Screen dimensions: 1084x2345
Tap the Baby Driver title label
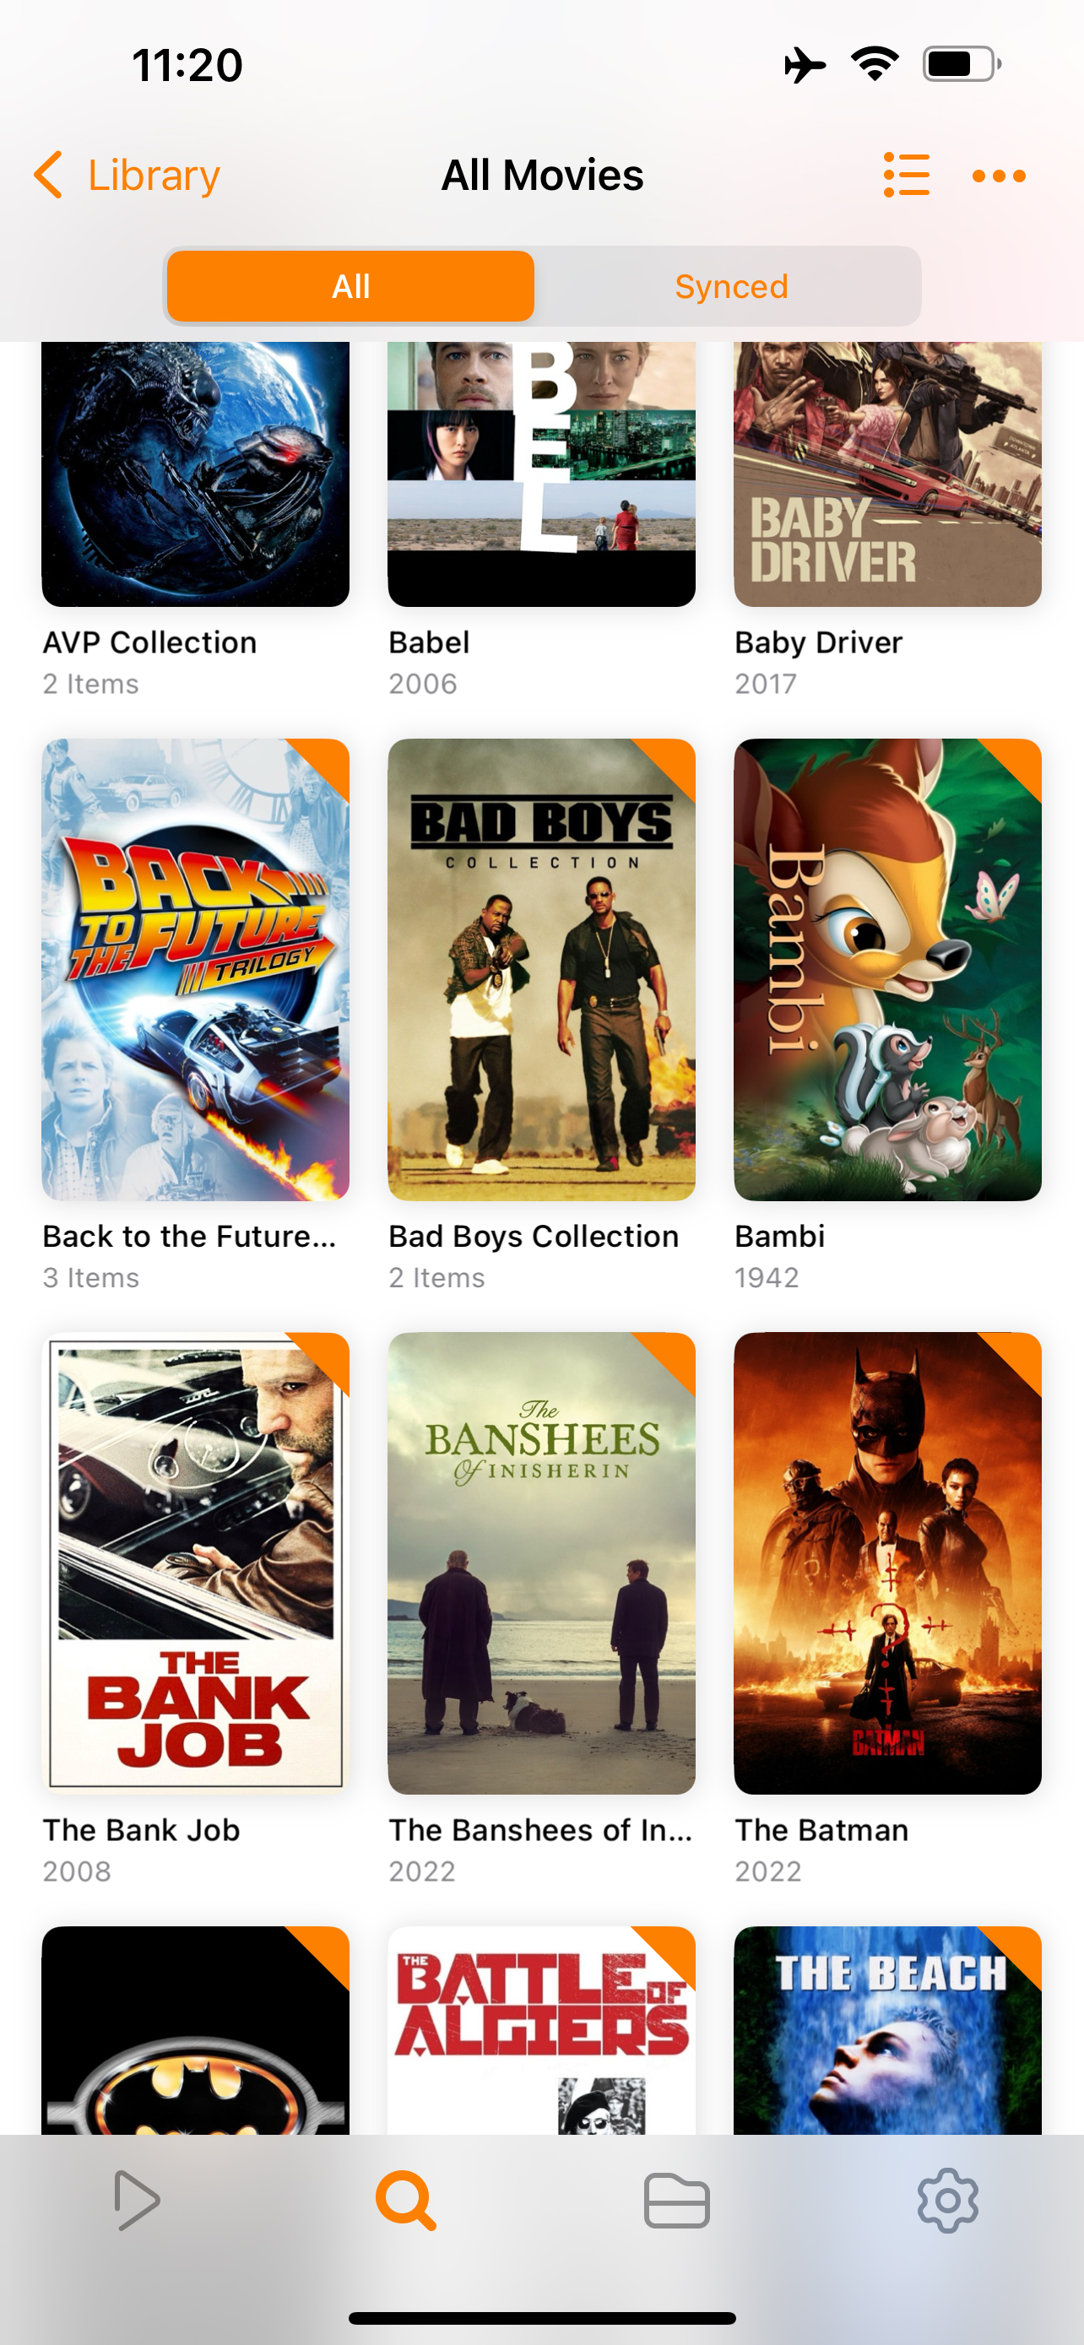click(818, 642)
